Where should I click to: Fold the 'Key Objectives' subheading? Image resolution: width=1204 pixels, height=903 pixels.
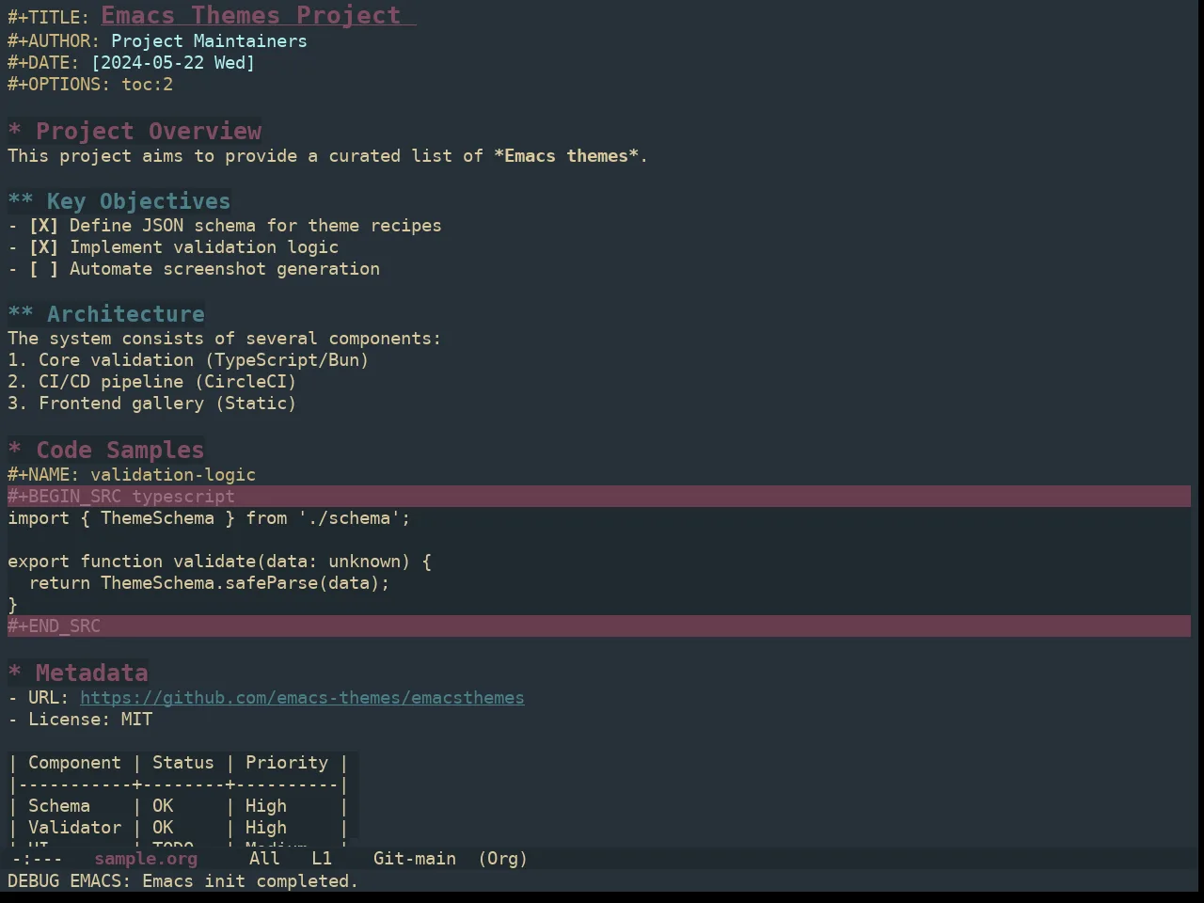[x=119, y=201]
